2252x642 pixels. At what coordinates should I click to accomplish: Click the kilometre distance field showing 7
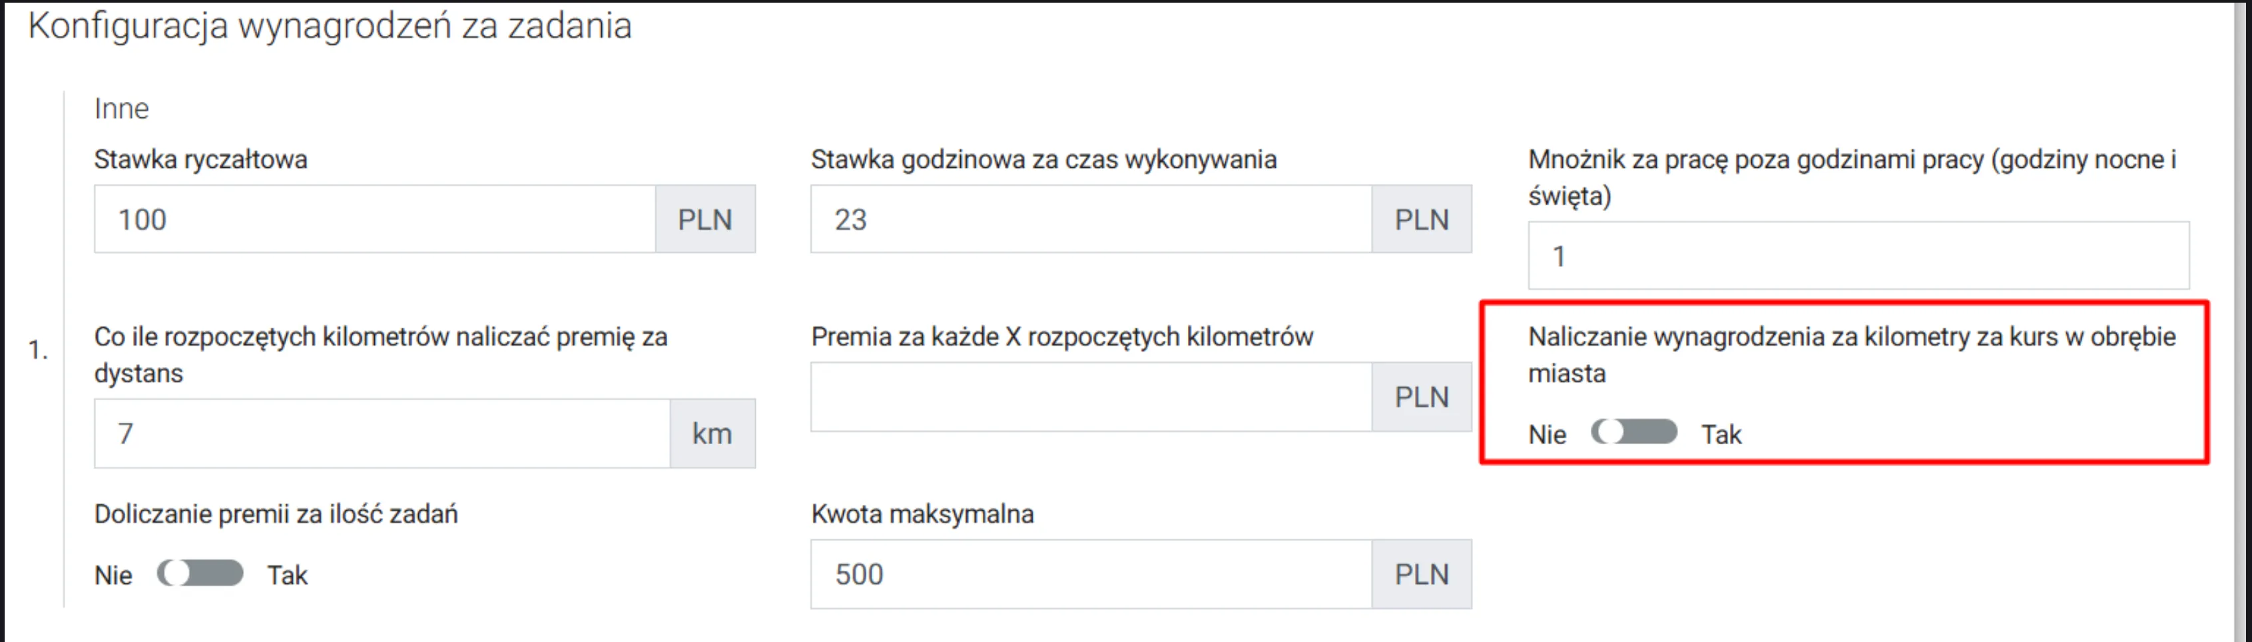click(x=381, y=434)
